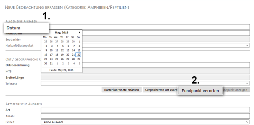Click 'Rasterkoordinate erfassen' button
This screenshot has height=125, width=254.
click(122, 90)
